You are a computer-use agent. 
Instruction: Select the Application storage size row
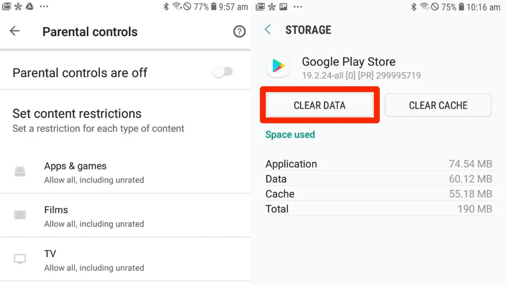(x=378, y=164)
